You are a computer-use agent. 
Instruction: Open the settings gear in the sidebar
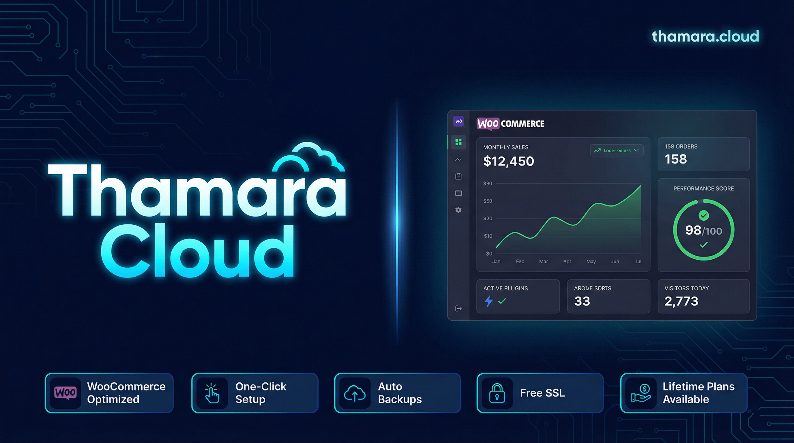[458, 210]
